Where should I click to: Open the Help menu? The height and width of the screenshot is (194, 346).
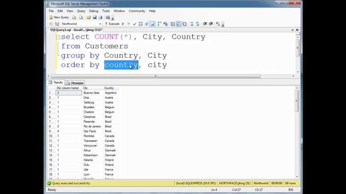[152, 11]
